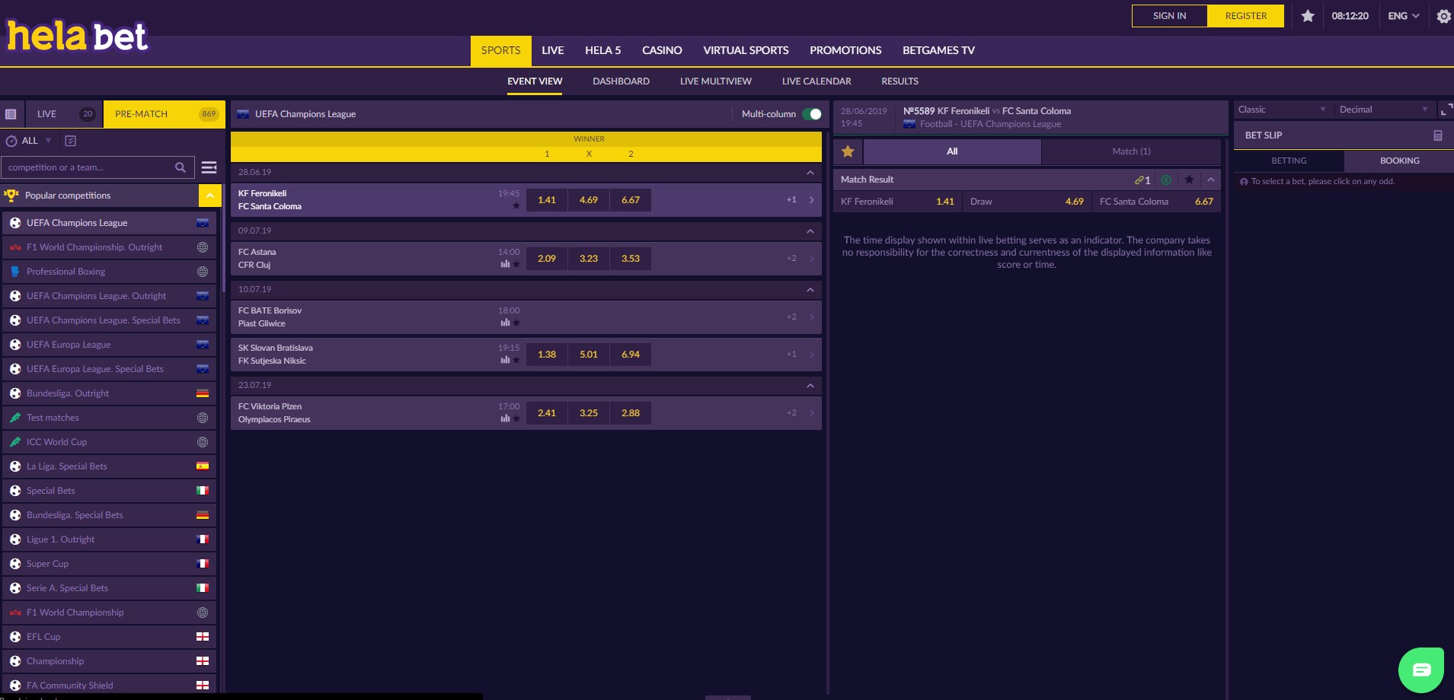Open statistics icon for FC BATE Borisov match
The image size is (1454, 700).
pos(505,323)
